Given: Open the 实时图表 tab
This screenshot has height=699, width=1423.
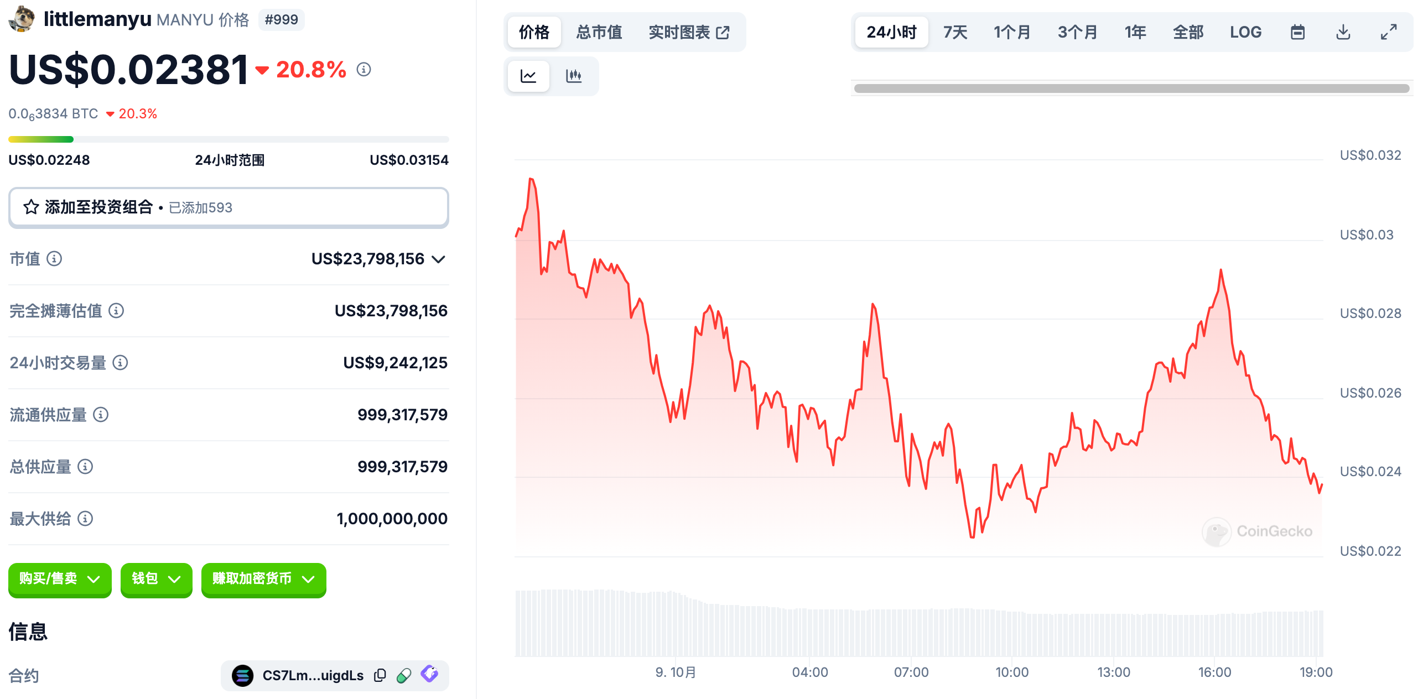Looking at the screenshot, I should pyautogui.click(x=689, y=32).
